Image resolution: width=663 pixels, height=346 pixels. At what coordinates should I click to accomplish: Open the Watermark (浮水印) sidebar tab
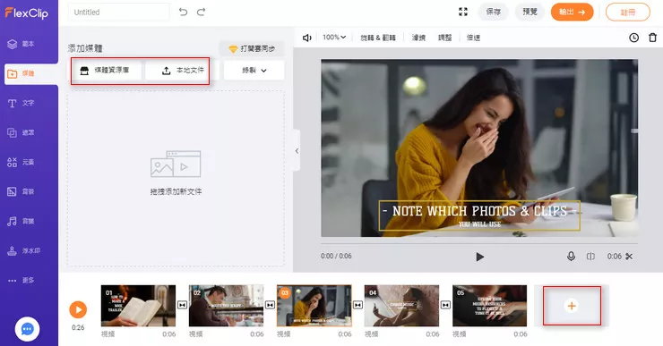[23, 250]
